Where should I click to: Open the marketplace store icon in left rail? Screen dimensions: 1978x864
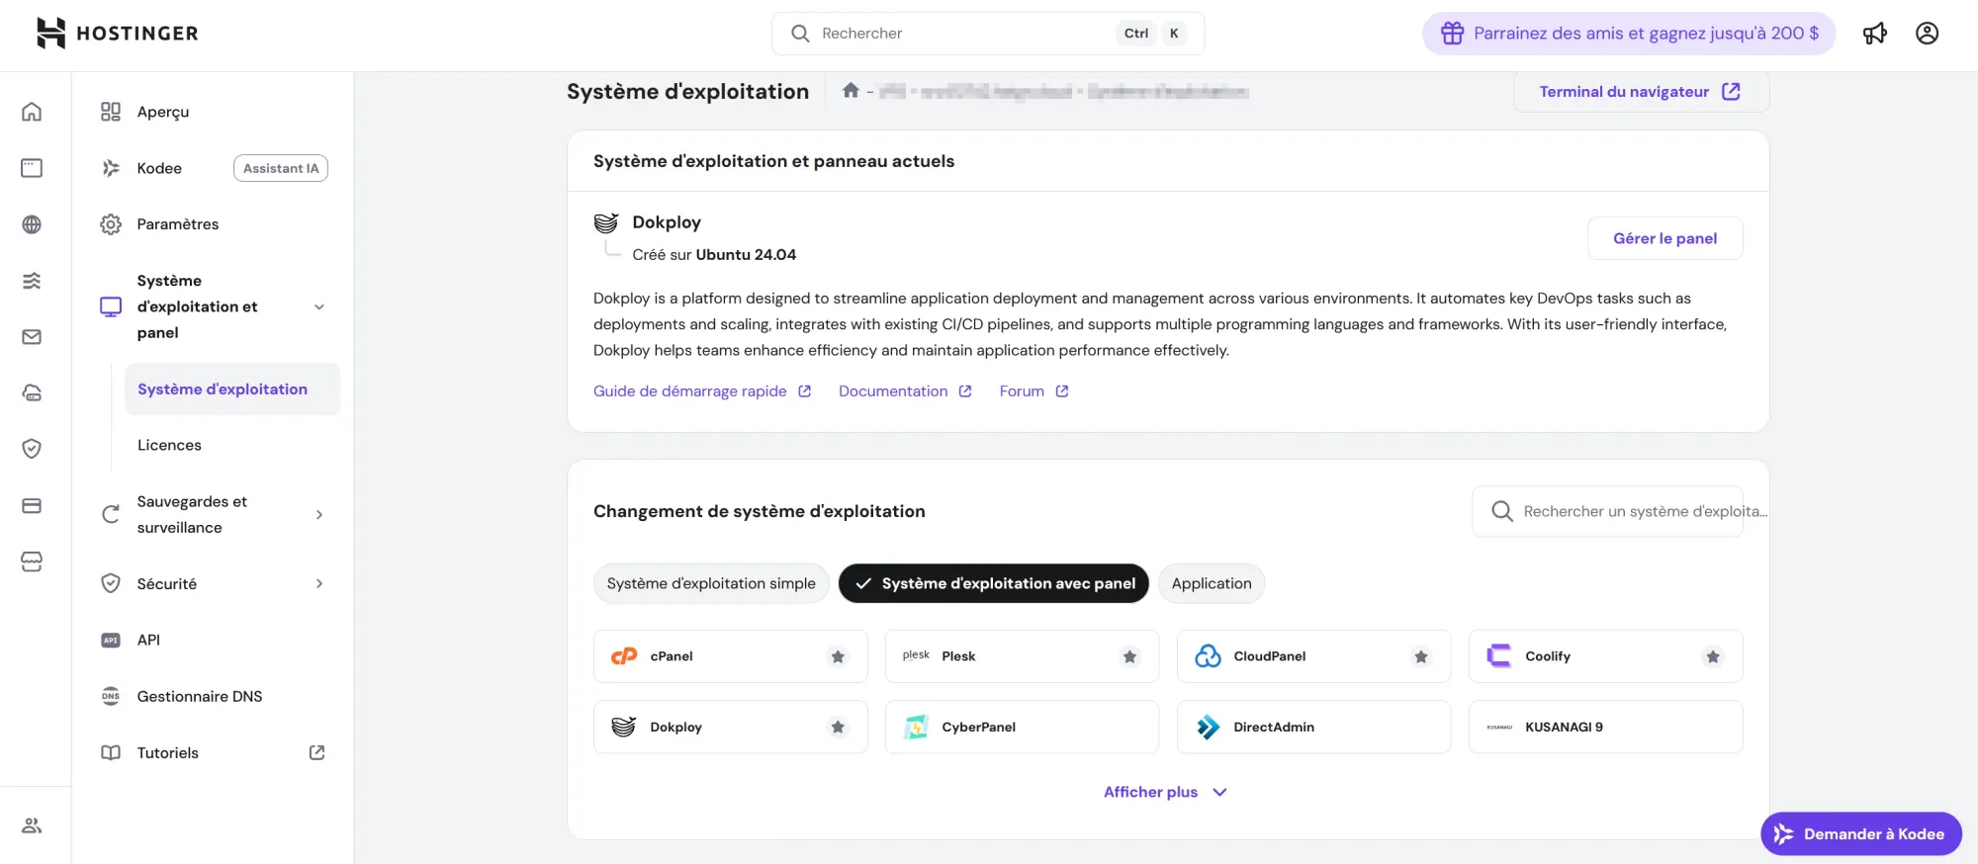[32, 562]
